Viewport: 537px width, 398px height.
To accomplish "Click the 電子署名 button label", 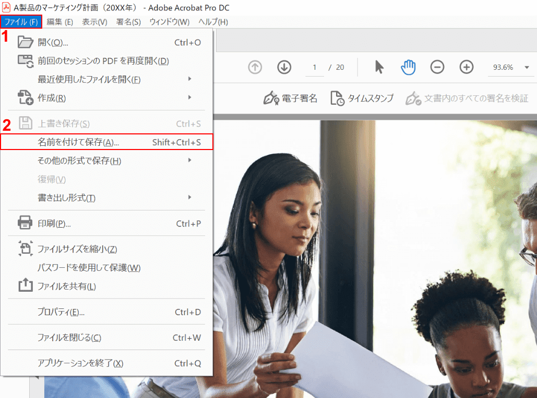I will [300, 98].
